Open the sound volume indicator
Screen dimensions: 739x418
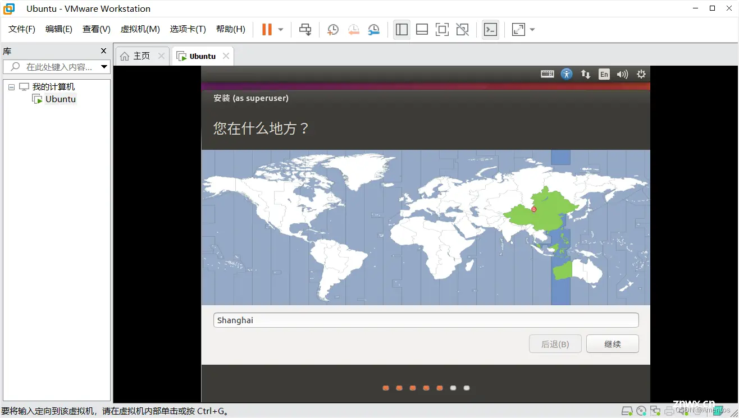622,74
